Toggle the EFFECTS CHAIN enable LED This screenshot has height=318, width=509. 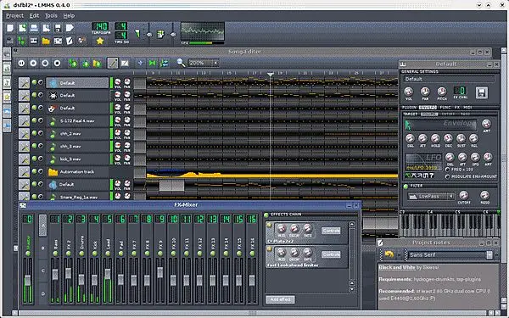coord(266,215)
